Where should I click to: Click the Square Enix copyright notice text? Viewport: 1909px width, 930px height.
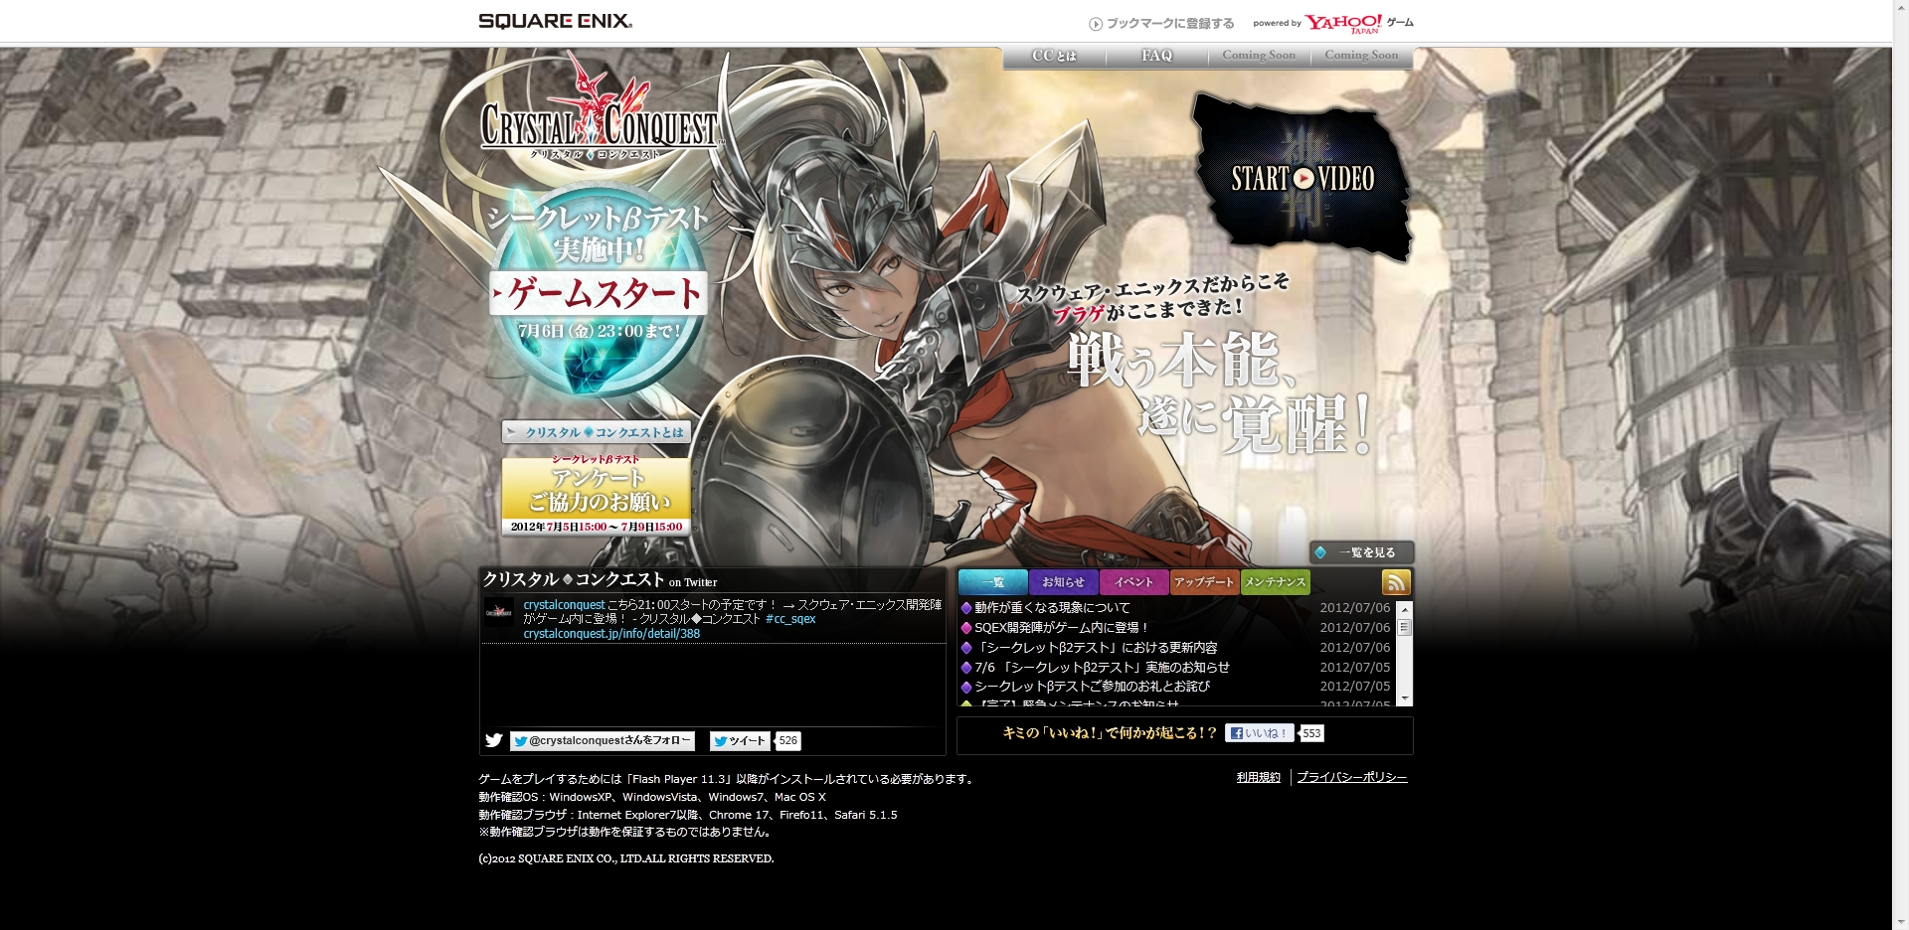[x=626, y=858]
